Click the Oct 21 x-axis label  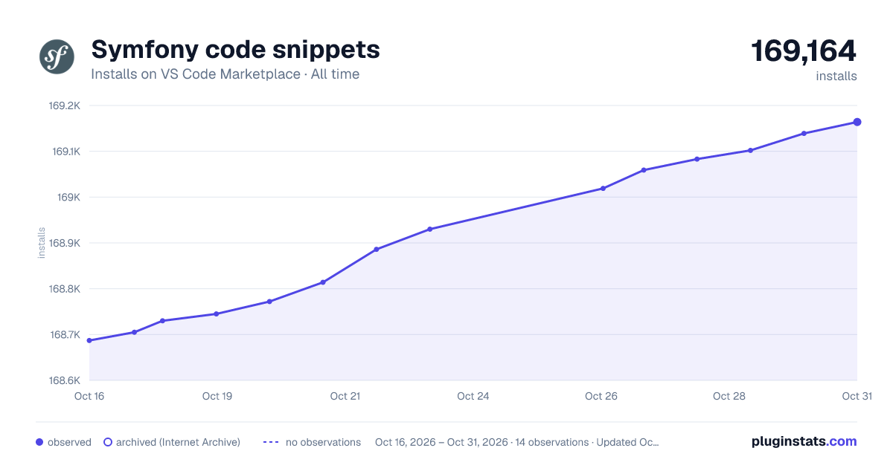[345, 396]
